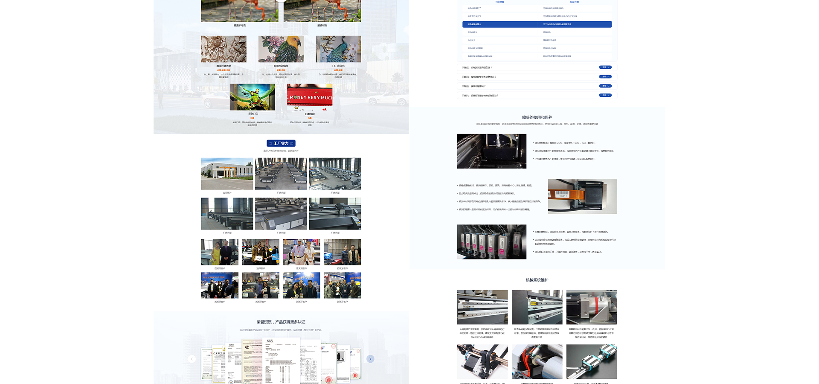The width and height of the screenshot is (819, 384).
Task: Open bottom-row photo of three people under banner
Action: [220, 285]
